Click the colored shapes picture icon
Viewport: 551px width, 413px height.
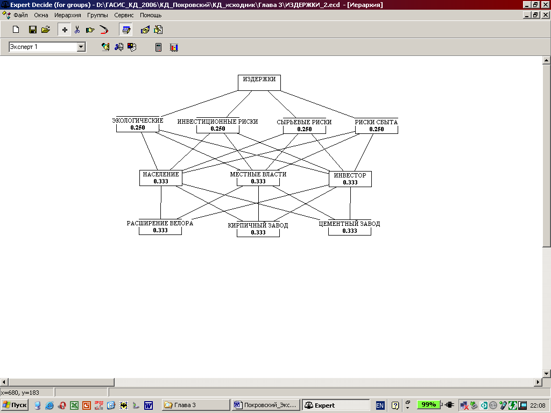[132, 47]
